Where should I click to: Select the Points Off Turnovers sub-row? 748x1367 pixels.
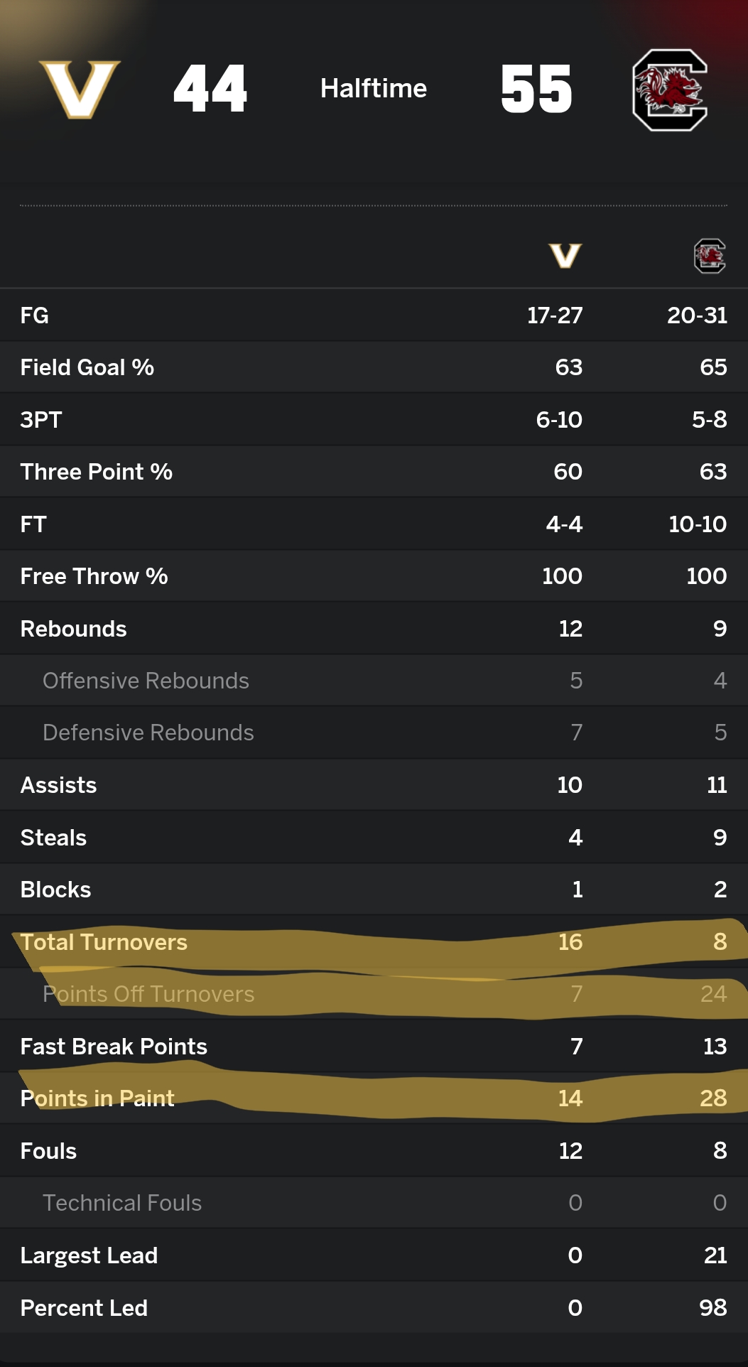click(x=148, y=994)
